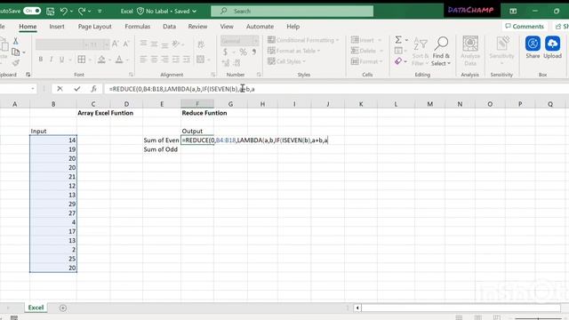The width and height of the screenshot is (569, 320).
Task: Open Cell Styles menu
Action: coord(286,61)
